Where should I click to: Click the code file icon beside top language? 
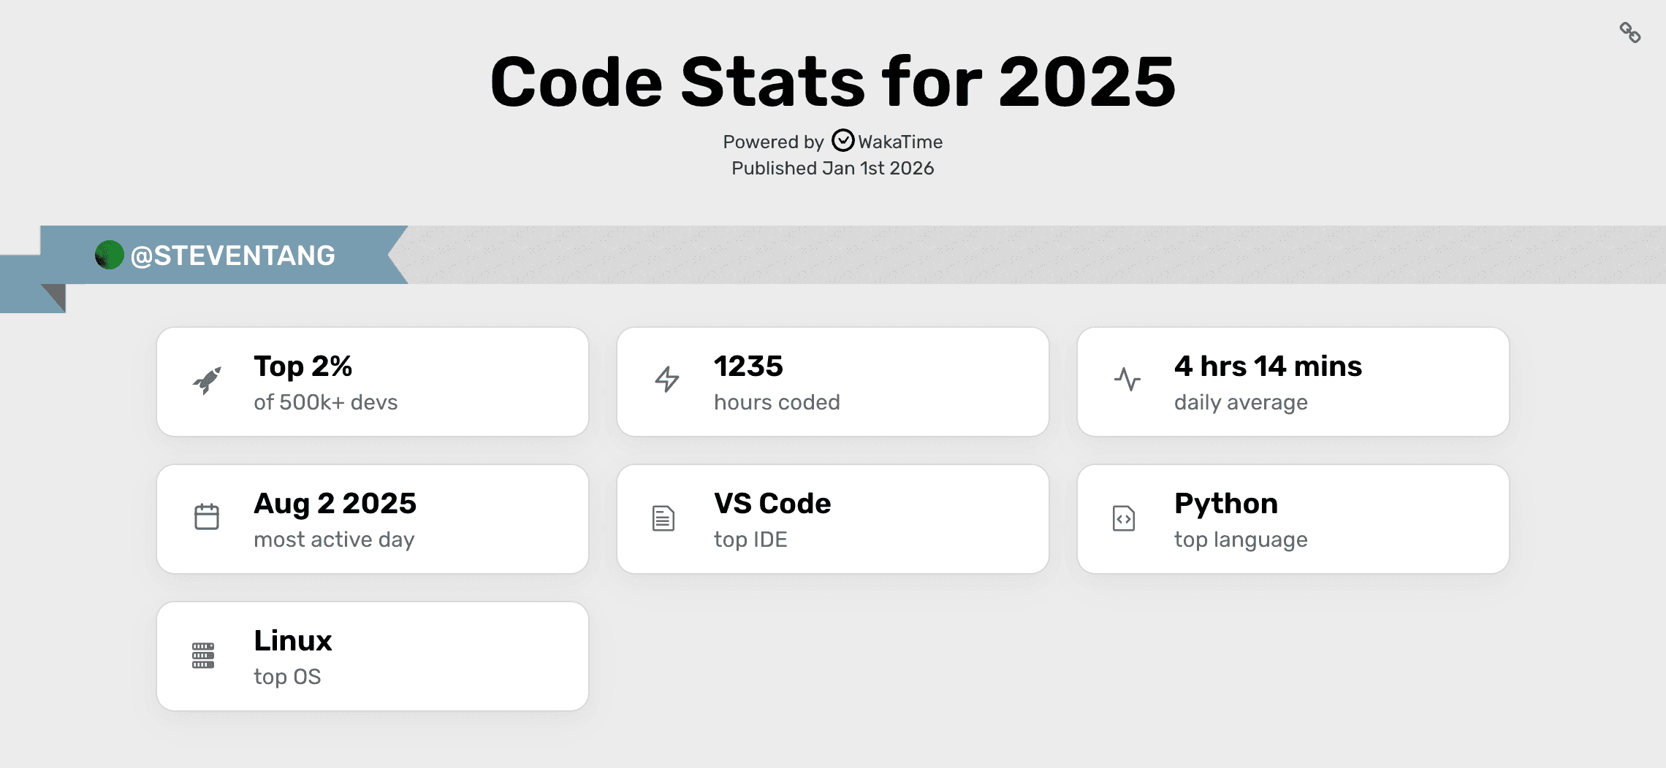tap(1124, 518)
